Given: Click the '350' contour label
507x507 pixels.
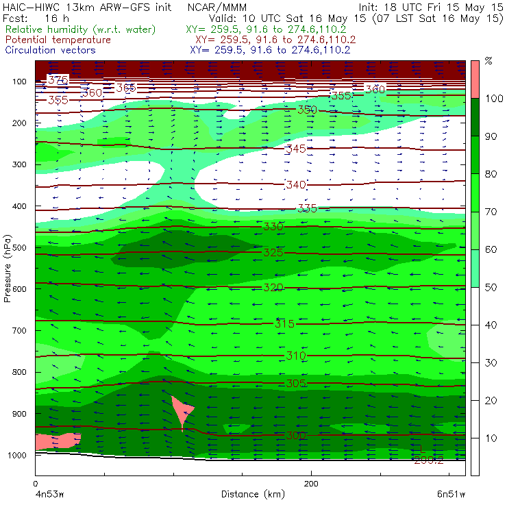Looking at the screenshot, I should (307, 110).
